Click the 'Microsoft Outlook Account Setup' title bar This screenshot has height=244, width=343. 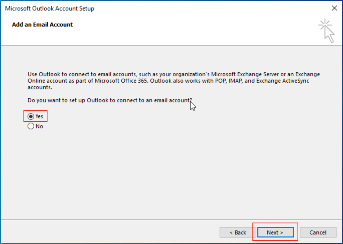(x=50, y=9)
